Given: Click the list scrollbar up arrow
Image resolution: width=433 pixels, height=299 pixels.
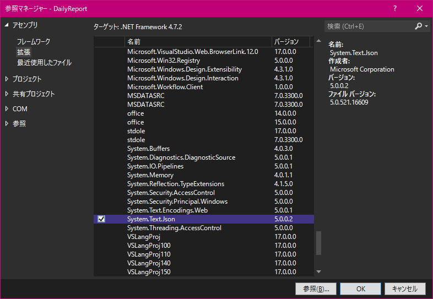Looking at the screenshot, I should 318,41.
